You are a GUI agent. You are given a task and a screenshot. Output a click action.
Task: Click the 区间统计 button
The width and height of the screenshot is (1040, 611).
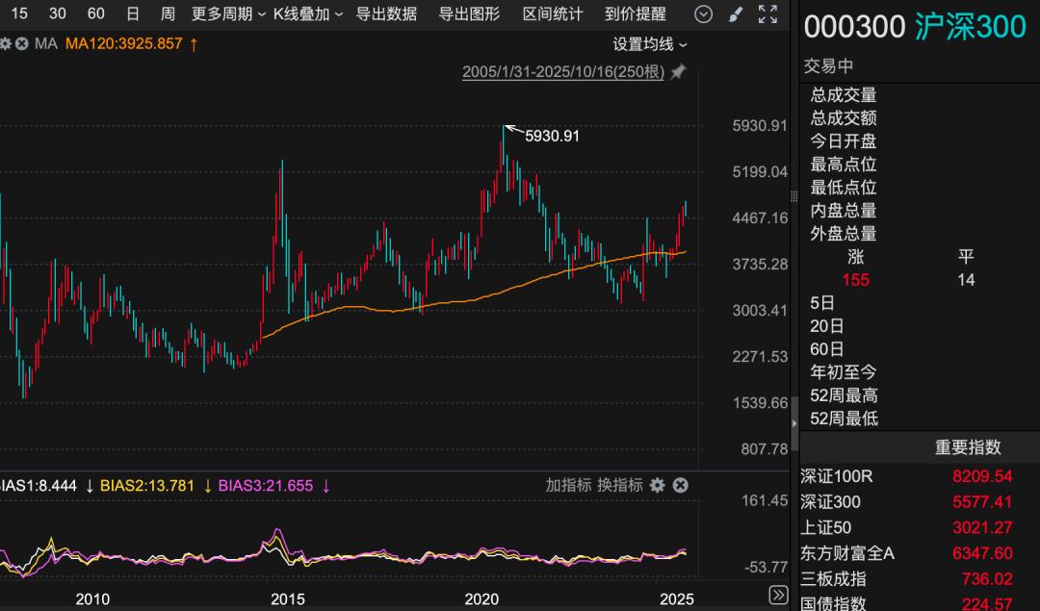point(553,13)
